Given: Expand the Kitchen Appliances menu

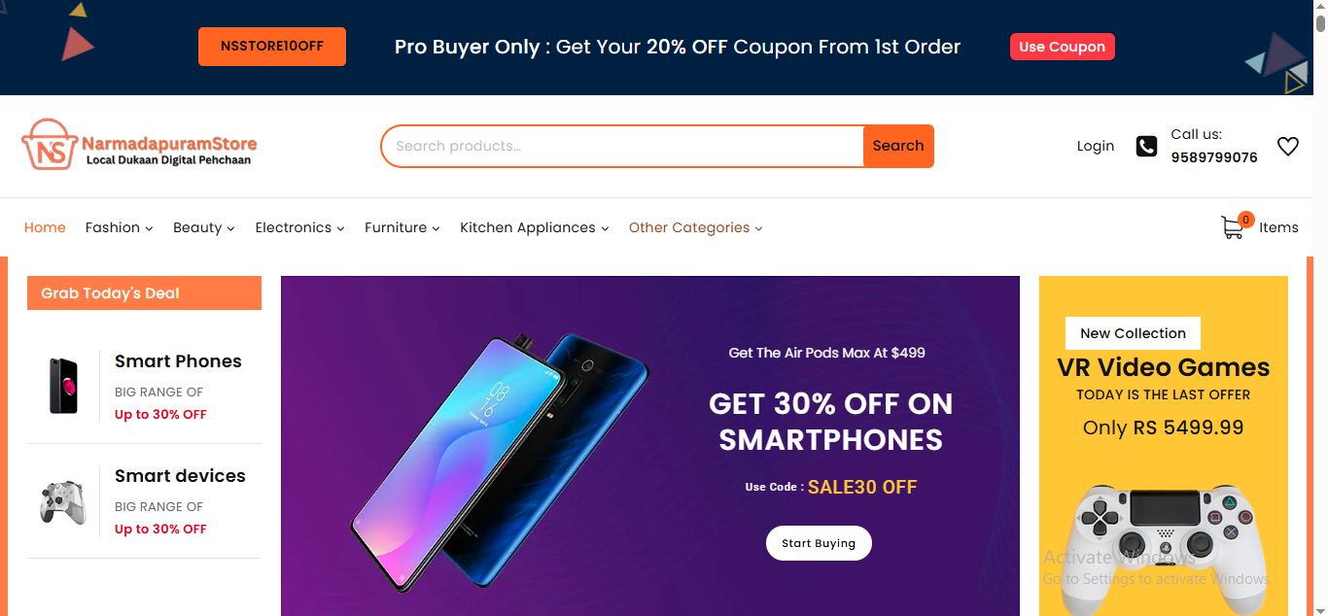Looking at the screenshot, I should tap(534, 227).
